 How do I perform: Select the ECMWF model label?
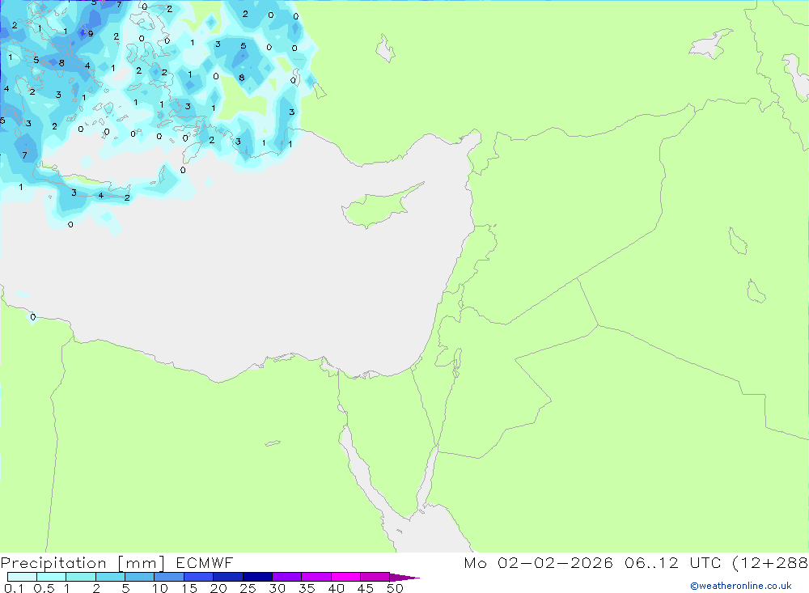pos(205,562)
